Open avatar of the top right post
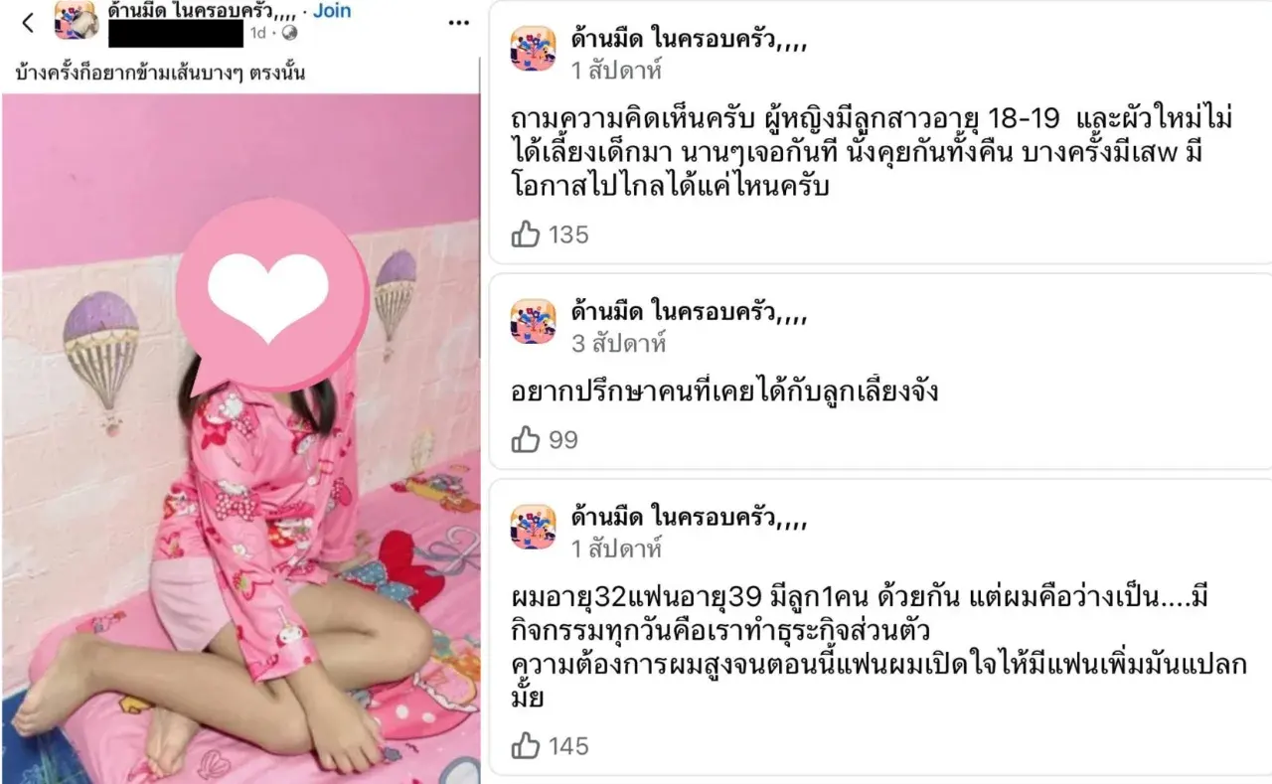Screen dimensions: 1272x784 click(x=534, y=49)
